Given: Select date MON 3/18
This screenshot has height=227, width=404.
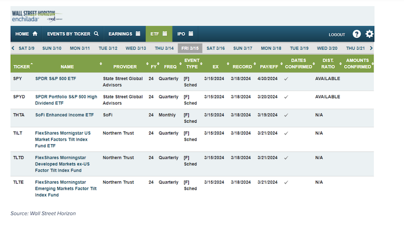Looking at the screenshot, I should (x=271, y=48).
